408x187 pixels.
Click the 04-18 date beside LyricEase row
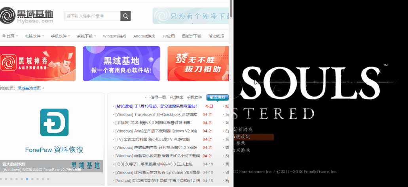[x=208, y=172]
